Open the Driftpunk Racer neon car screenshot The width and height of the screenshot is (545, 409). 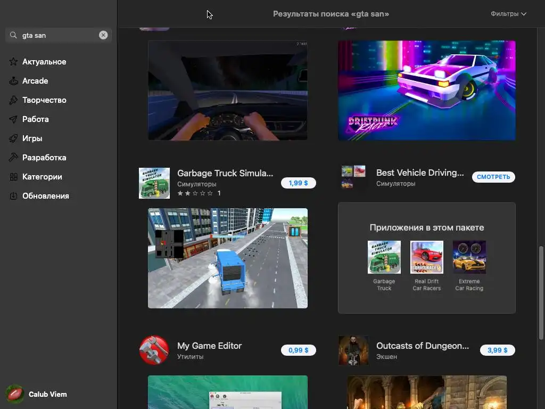point(426,90)
